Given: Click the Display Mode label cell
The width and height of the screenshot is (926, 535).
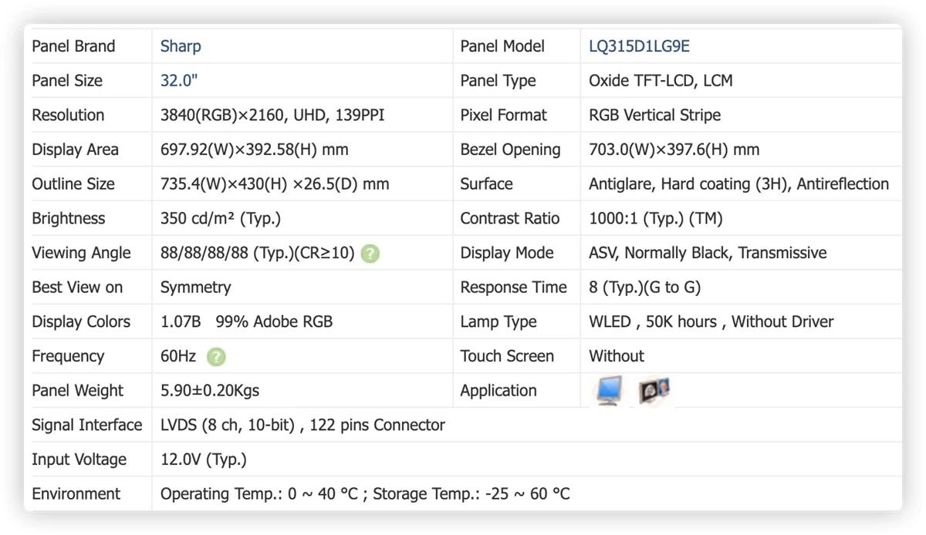Looking at the screenshot, I should pyautogui.click(x=517, y=253).
